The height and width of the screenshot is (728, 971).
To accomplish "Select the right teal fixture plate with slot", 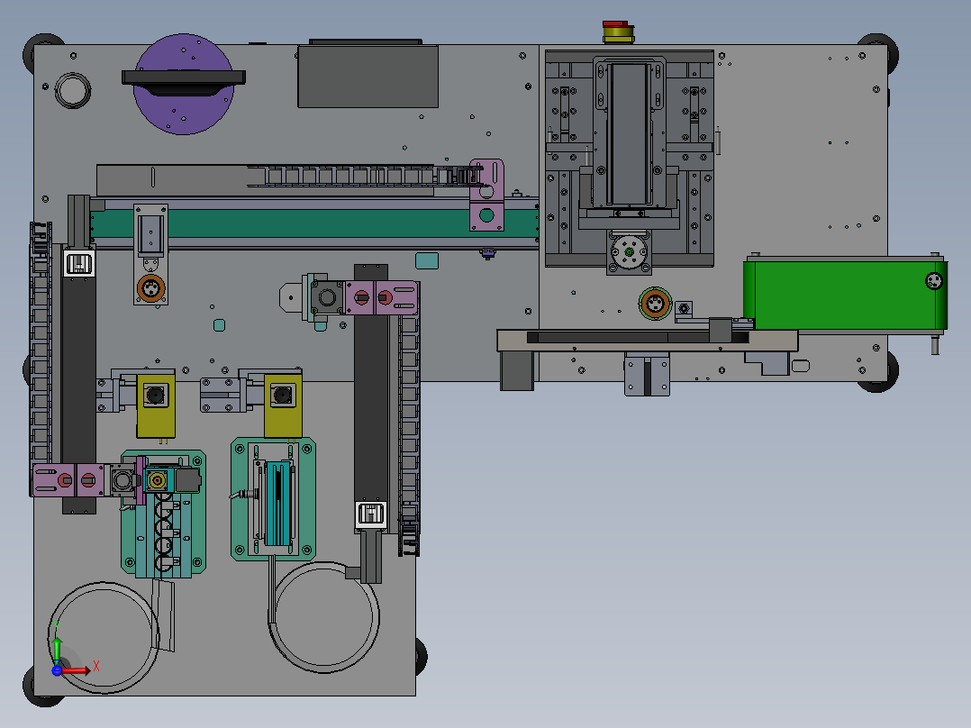I will (273, 499).
